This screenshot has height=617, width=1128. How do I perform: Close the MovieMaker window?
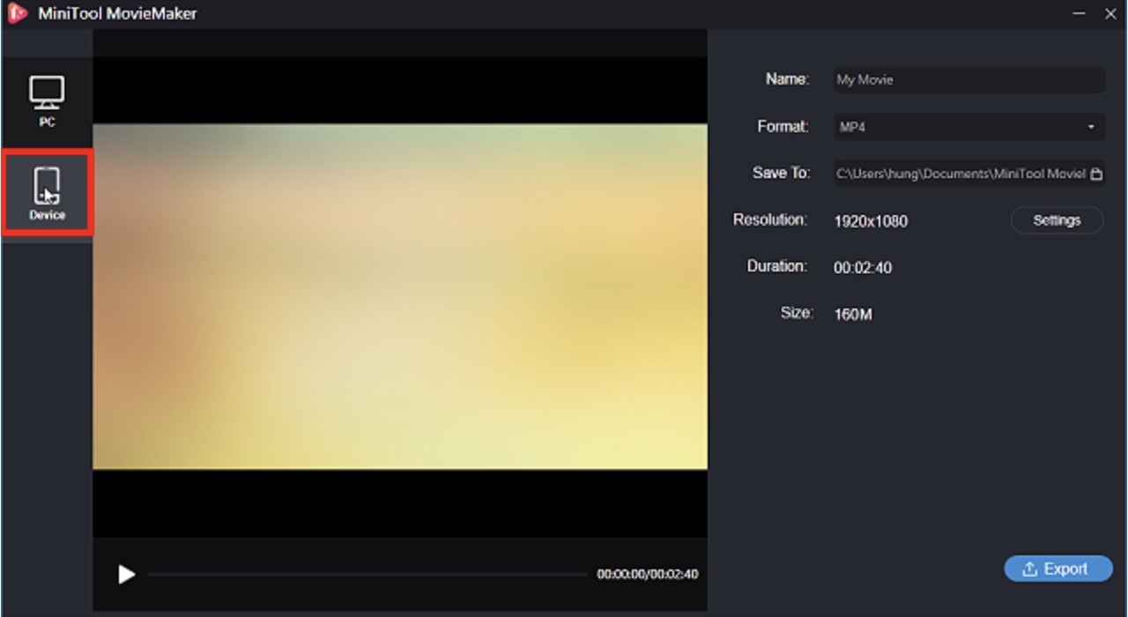[1109, 14]
